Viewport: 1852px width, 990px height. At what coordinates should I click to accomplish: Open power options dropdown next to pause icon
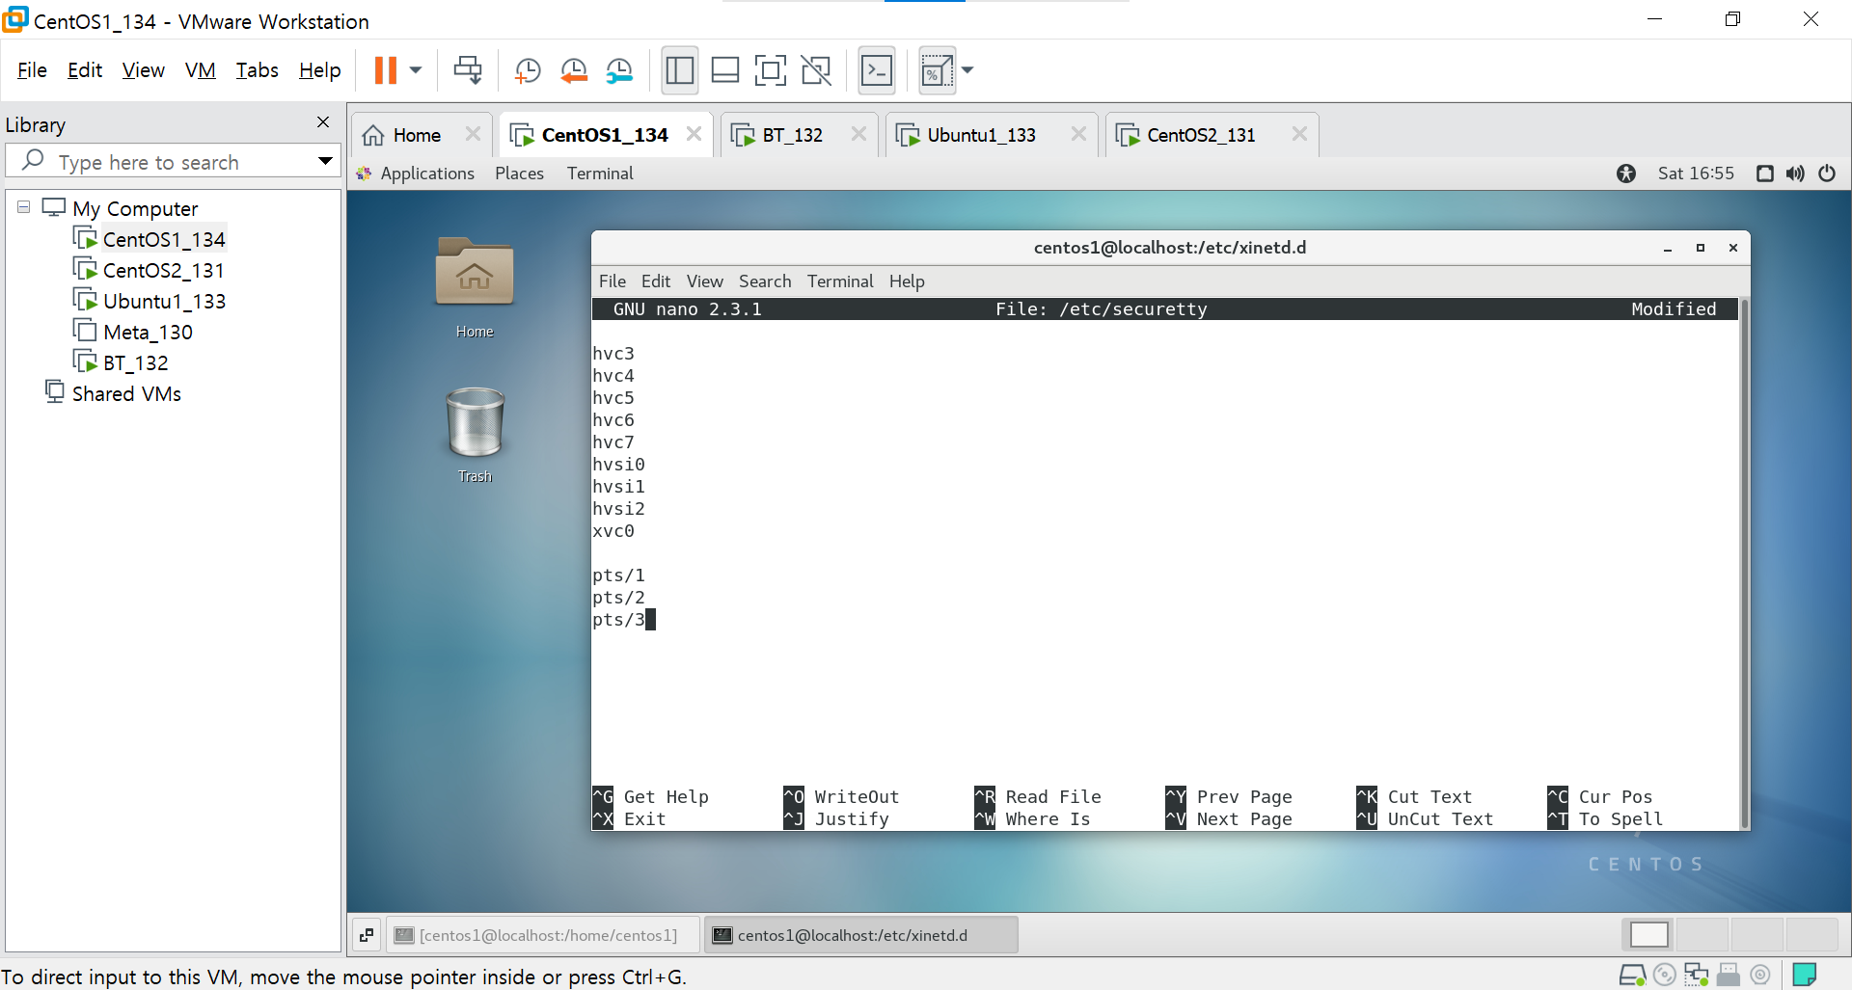(x=416, y=70)
